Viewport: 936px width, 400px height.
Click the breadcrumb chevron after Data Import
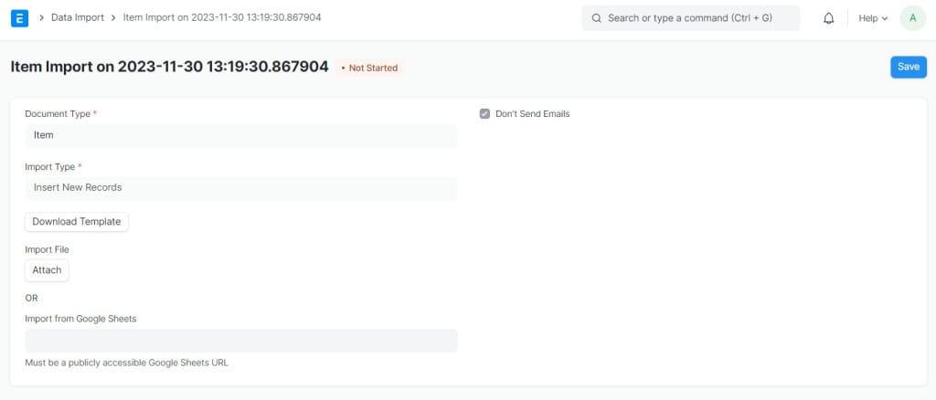pos(113,17)
